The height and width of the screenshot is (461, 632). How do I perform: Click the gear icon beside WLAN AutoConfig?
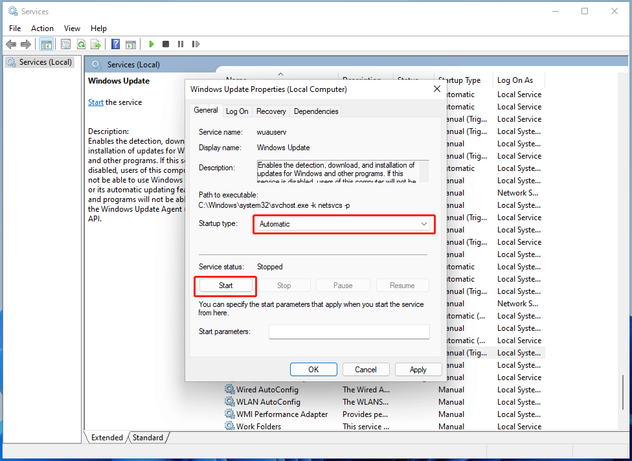(x=230, y=402)
